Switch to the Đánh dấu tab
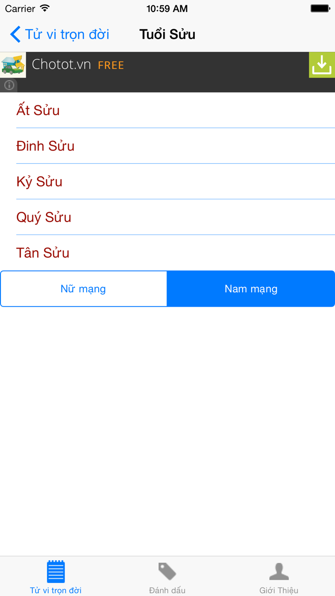The width and height of the screenshot is (335, 596). point(167,576)
